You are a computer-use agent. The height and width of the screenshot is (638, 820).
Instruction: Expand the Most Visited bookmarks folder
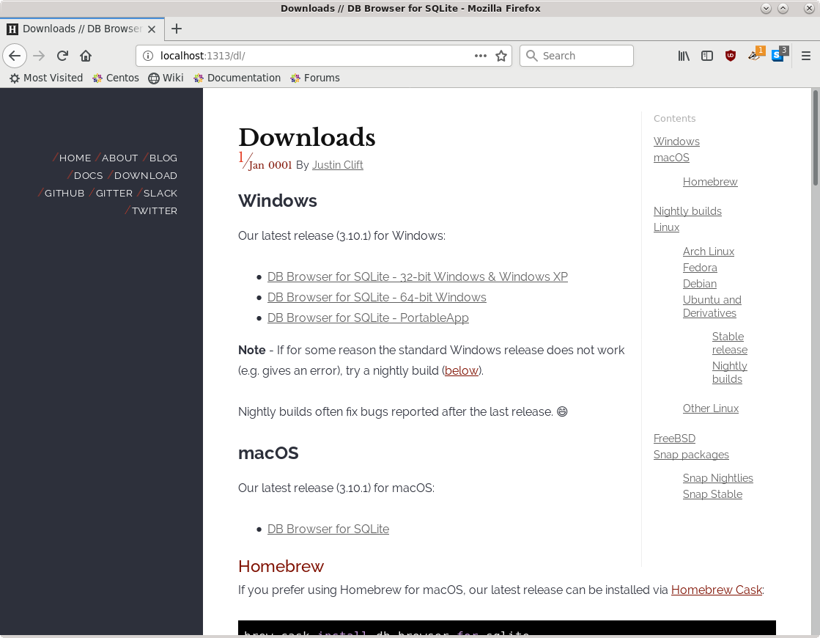pos(45,78)
